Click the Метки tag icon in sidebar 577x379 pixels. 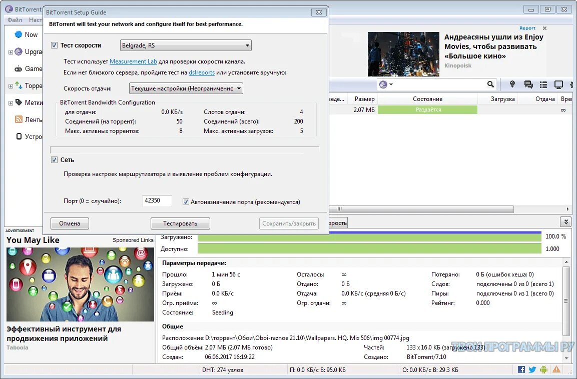click(19, 102)
